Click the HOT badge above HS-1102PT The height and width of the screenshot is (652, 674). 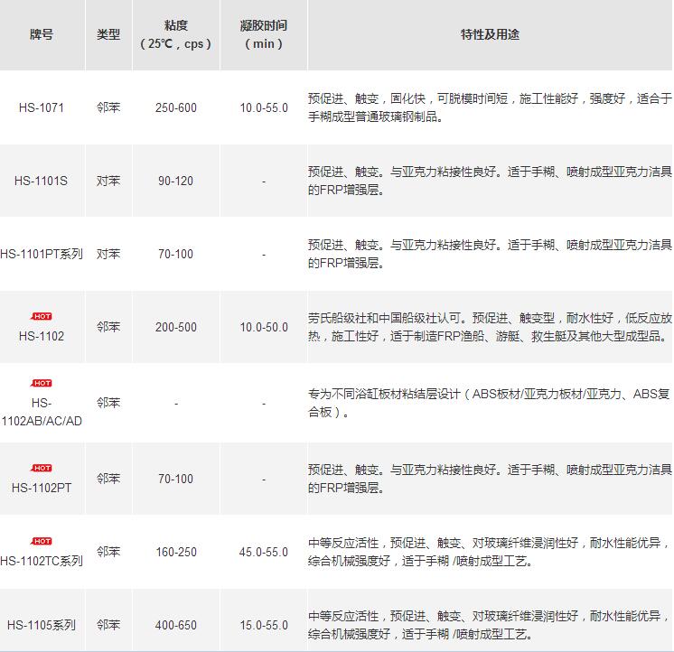point(42,468)
